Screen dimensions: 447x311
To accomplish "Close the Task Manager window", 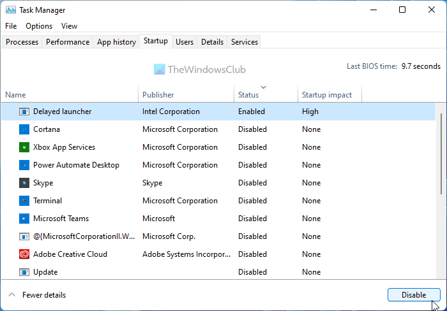I will click(432, 10).
